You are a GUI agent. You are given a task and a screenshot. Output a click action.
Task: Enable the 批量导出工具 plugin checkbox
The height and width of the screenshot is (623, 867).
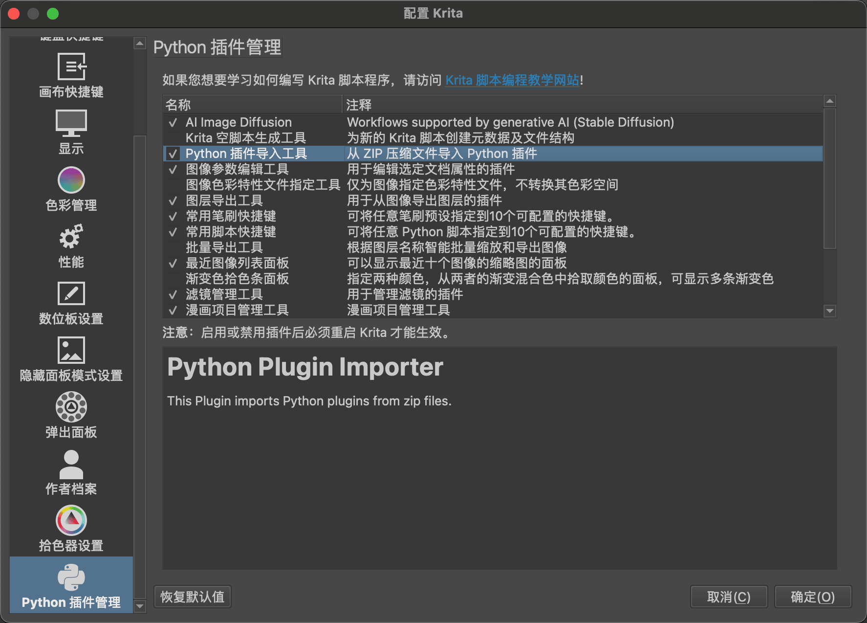(x=173, y=248)
